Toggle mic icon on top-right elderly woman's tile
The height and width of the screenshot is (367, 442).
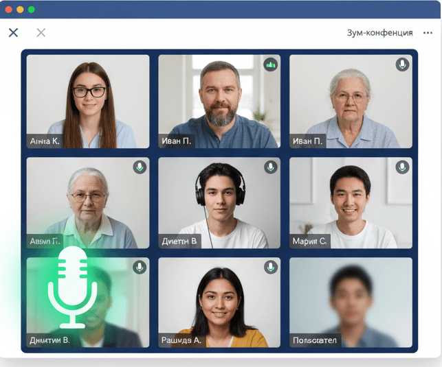[402, 64]
